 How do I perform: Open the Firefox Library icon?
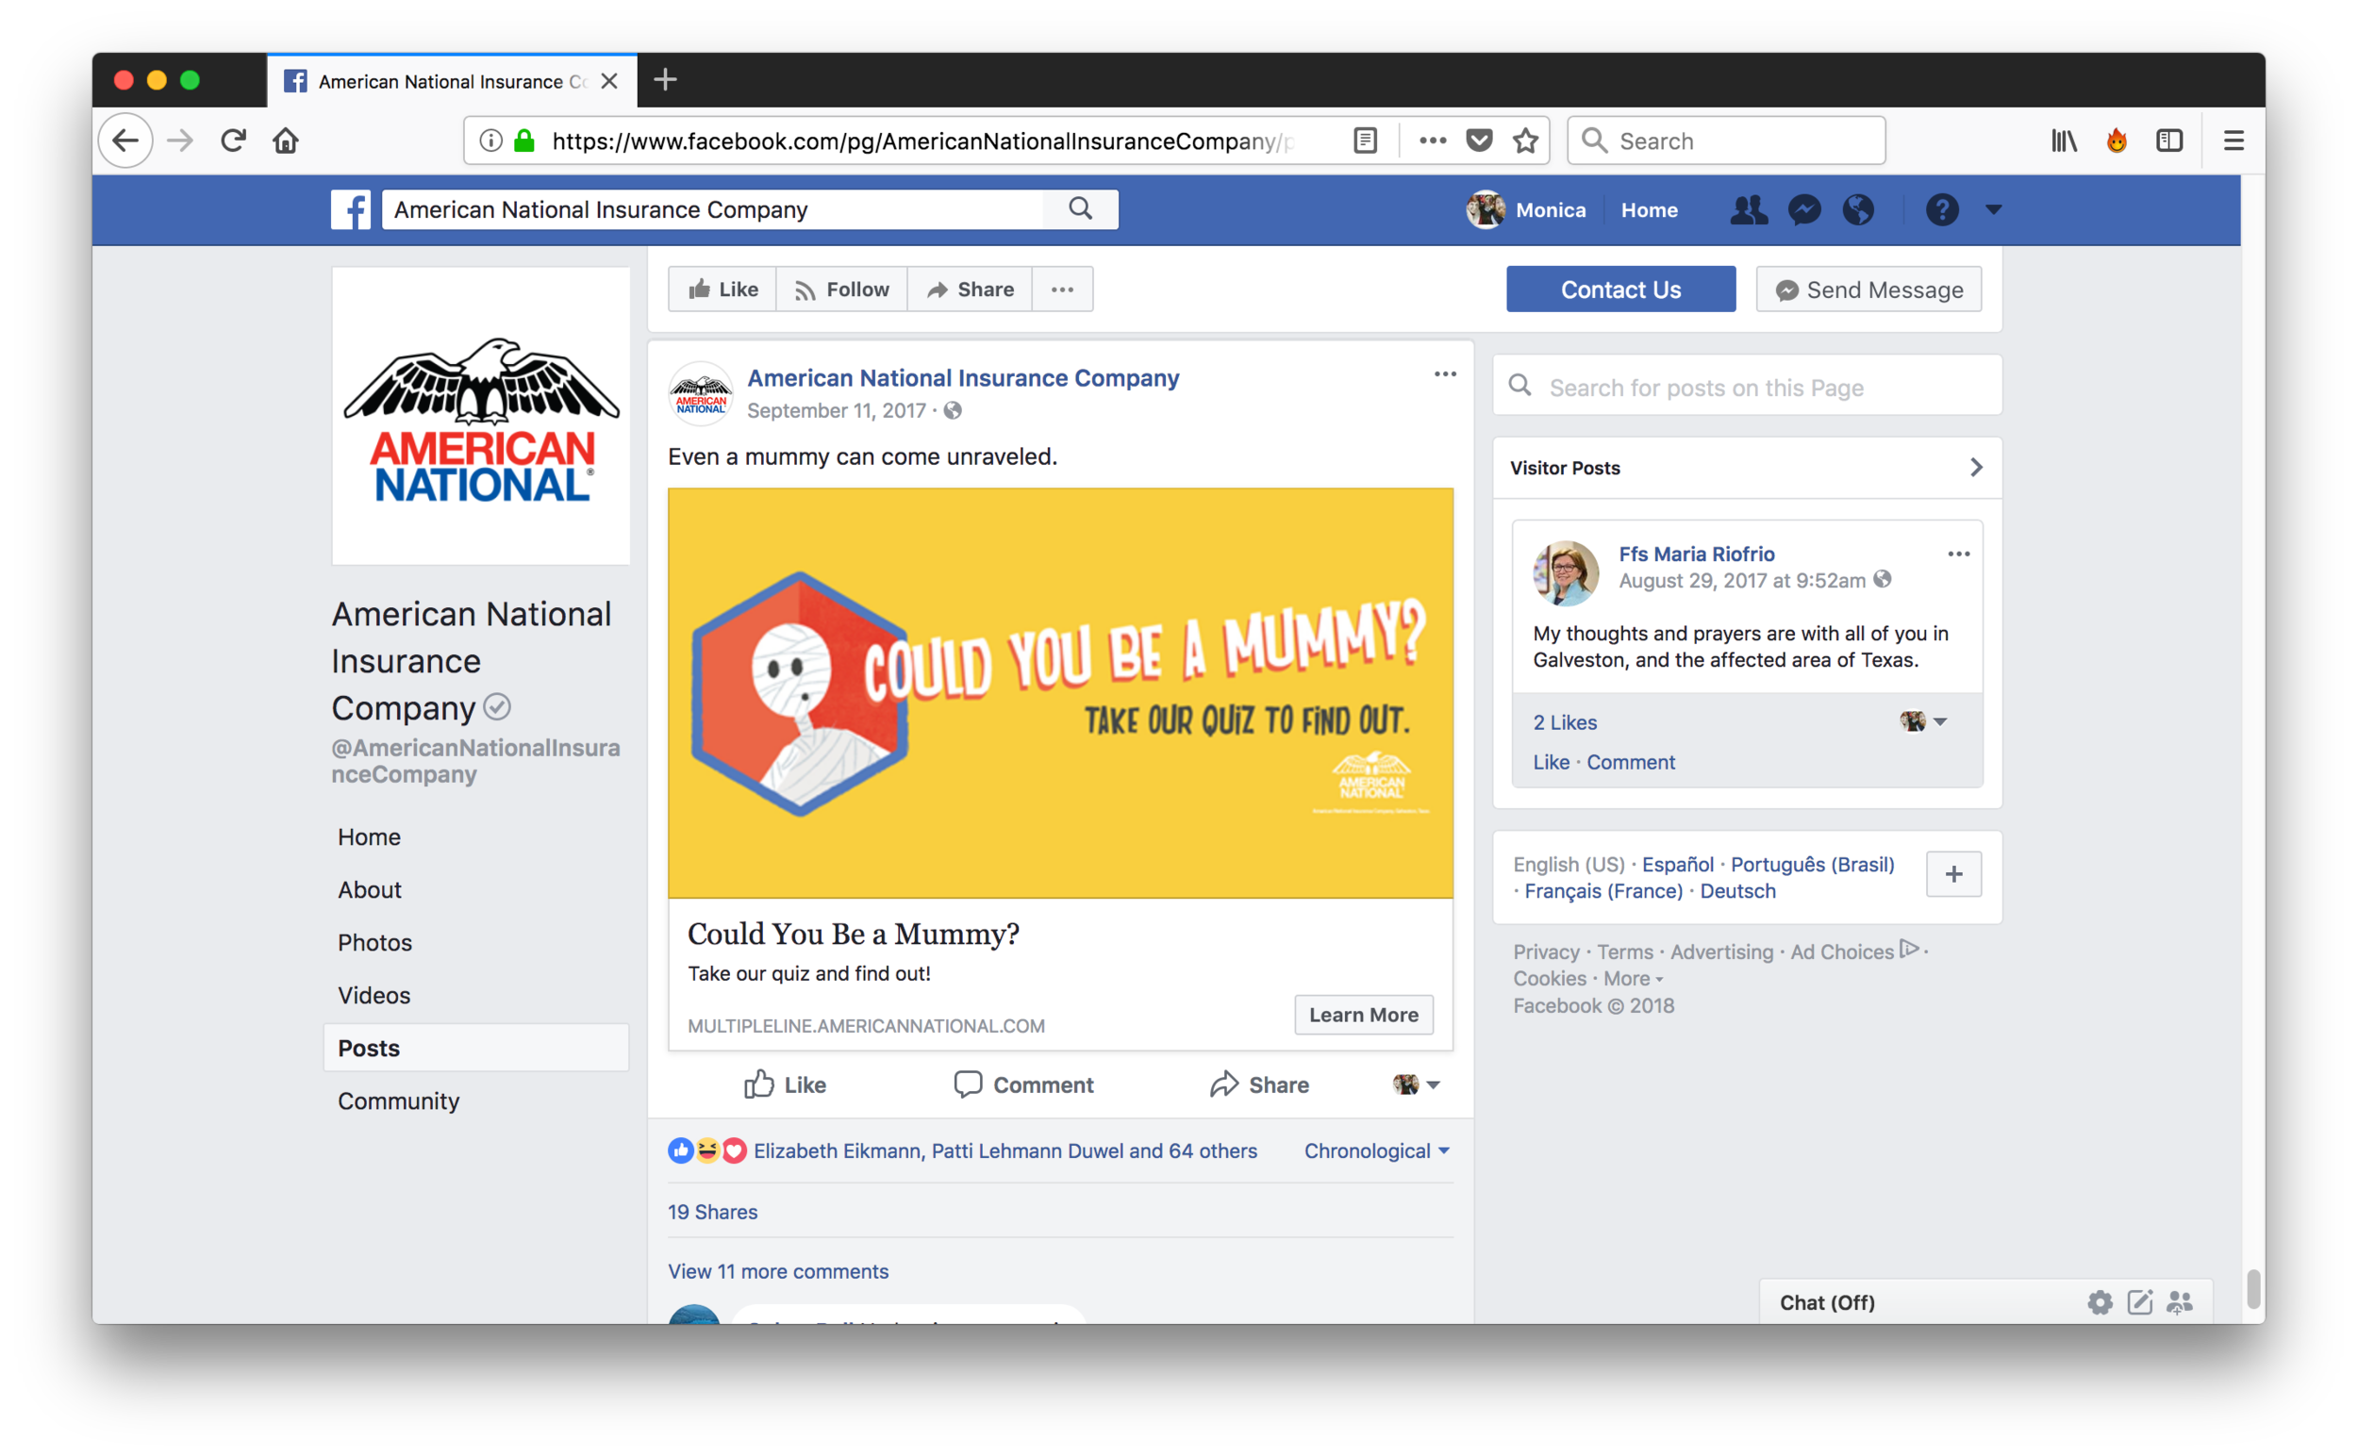[x=2064, y=141]
